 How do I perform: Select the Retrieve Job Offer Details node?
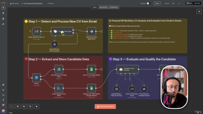pos(92,88)
